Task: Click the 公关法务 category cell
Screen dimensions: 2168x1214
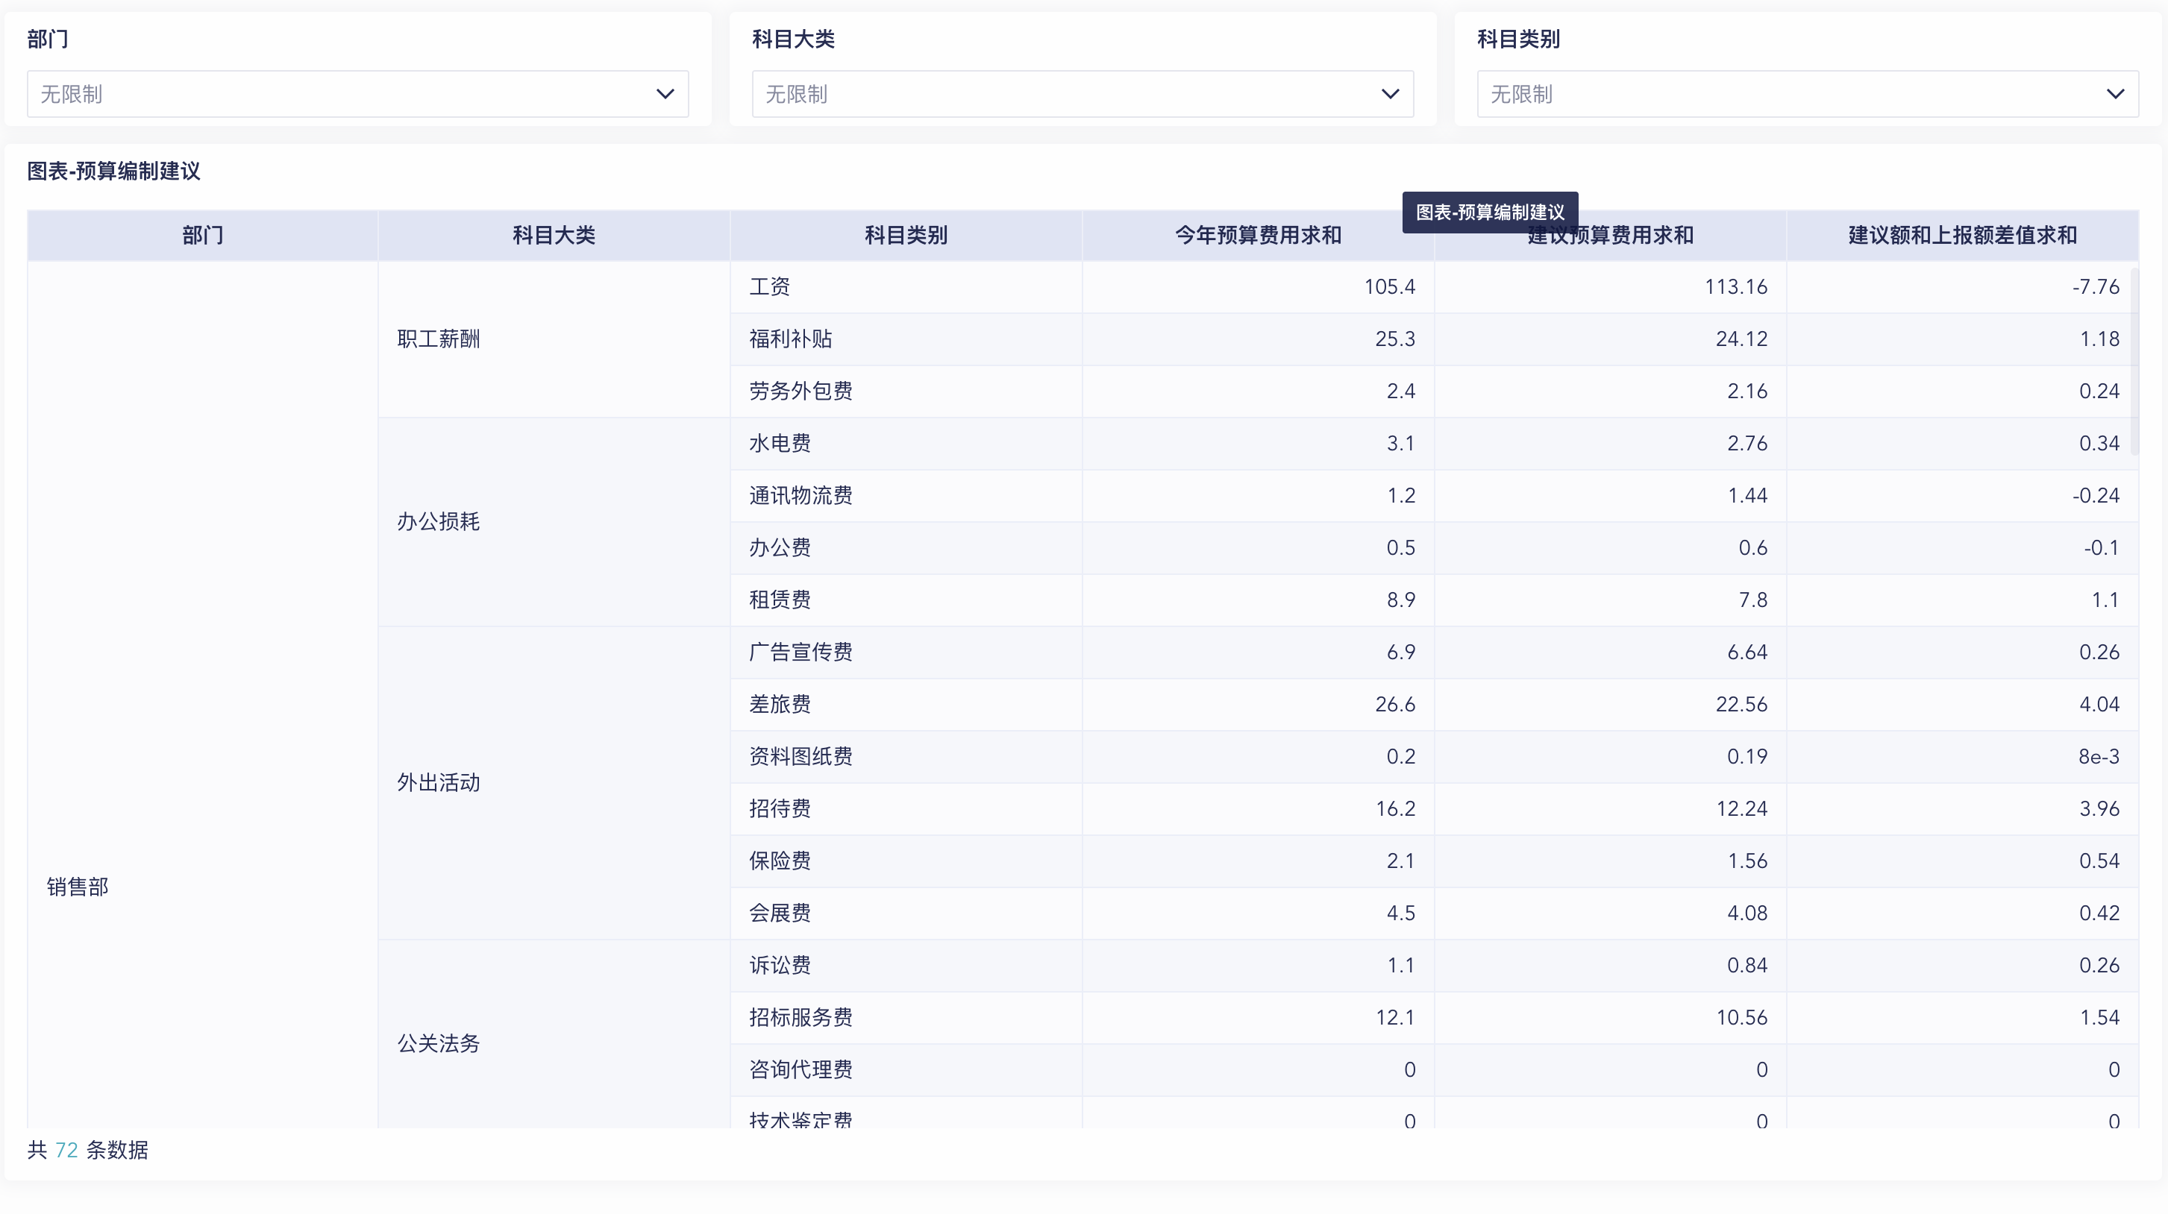Action: (x=438, y=1043)
